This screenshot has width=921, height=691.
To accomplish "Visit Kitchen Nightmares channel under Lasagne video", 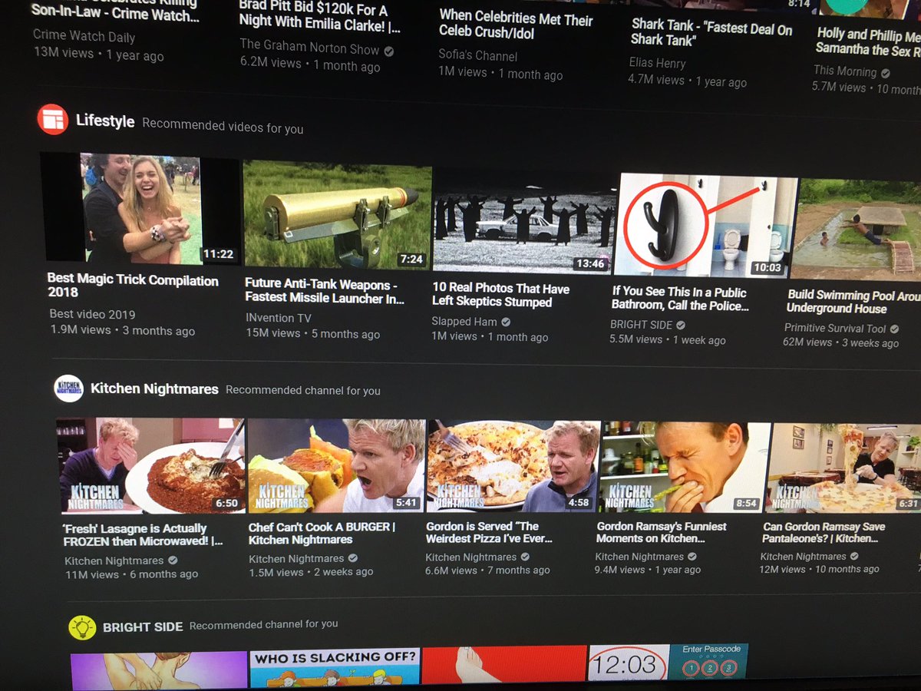I will point(114,561).
